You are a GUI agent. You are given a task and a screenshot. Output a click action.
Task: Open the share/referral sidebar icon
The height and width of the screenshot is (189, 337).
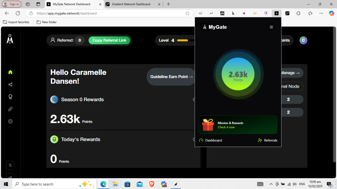click(x=10, y=85)
